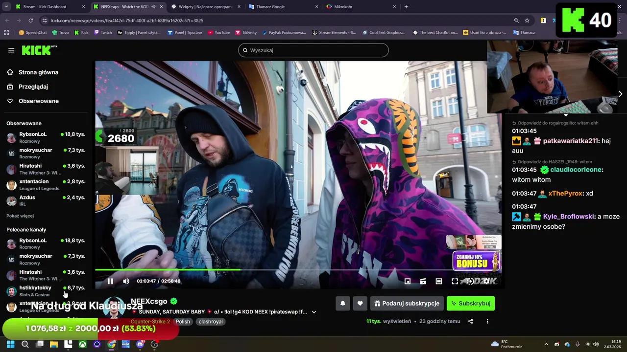Click the KICK logo

pos(39,50)
